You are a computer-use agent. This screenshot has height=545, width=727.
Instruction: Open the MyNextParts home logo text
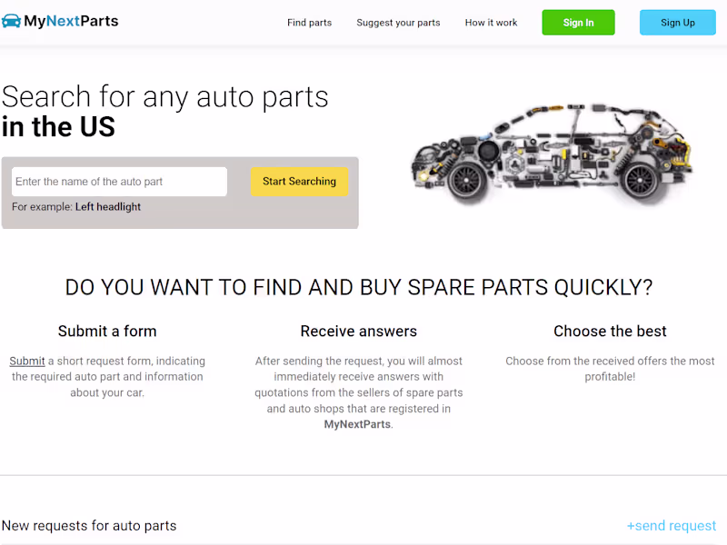click(71, 21)
